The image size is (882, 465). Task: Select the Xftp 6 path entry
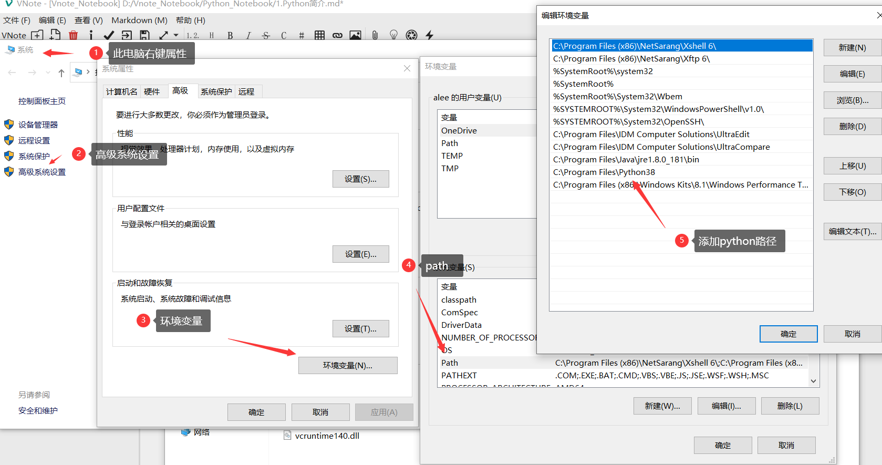point(681,59)
